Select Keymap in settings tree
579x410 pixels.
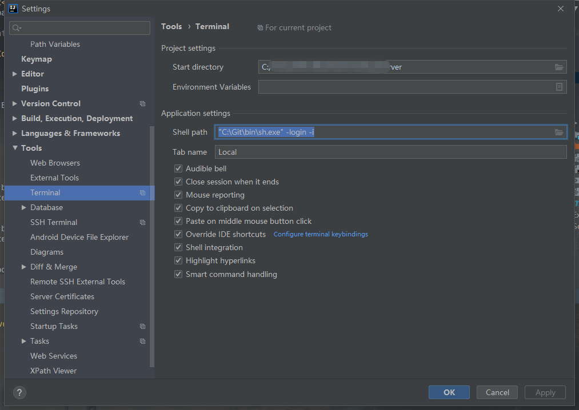pos(37,59)
